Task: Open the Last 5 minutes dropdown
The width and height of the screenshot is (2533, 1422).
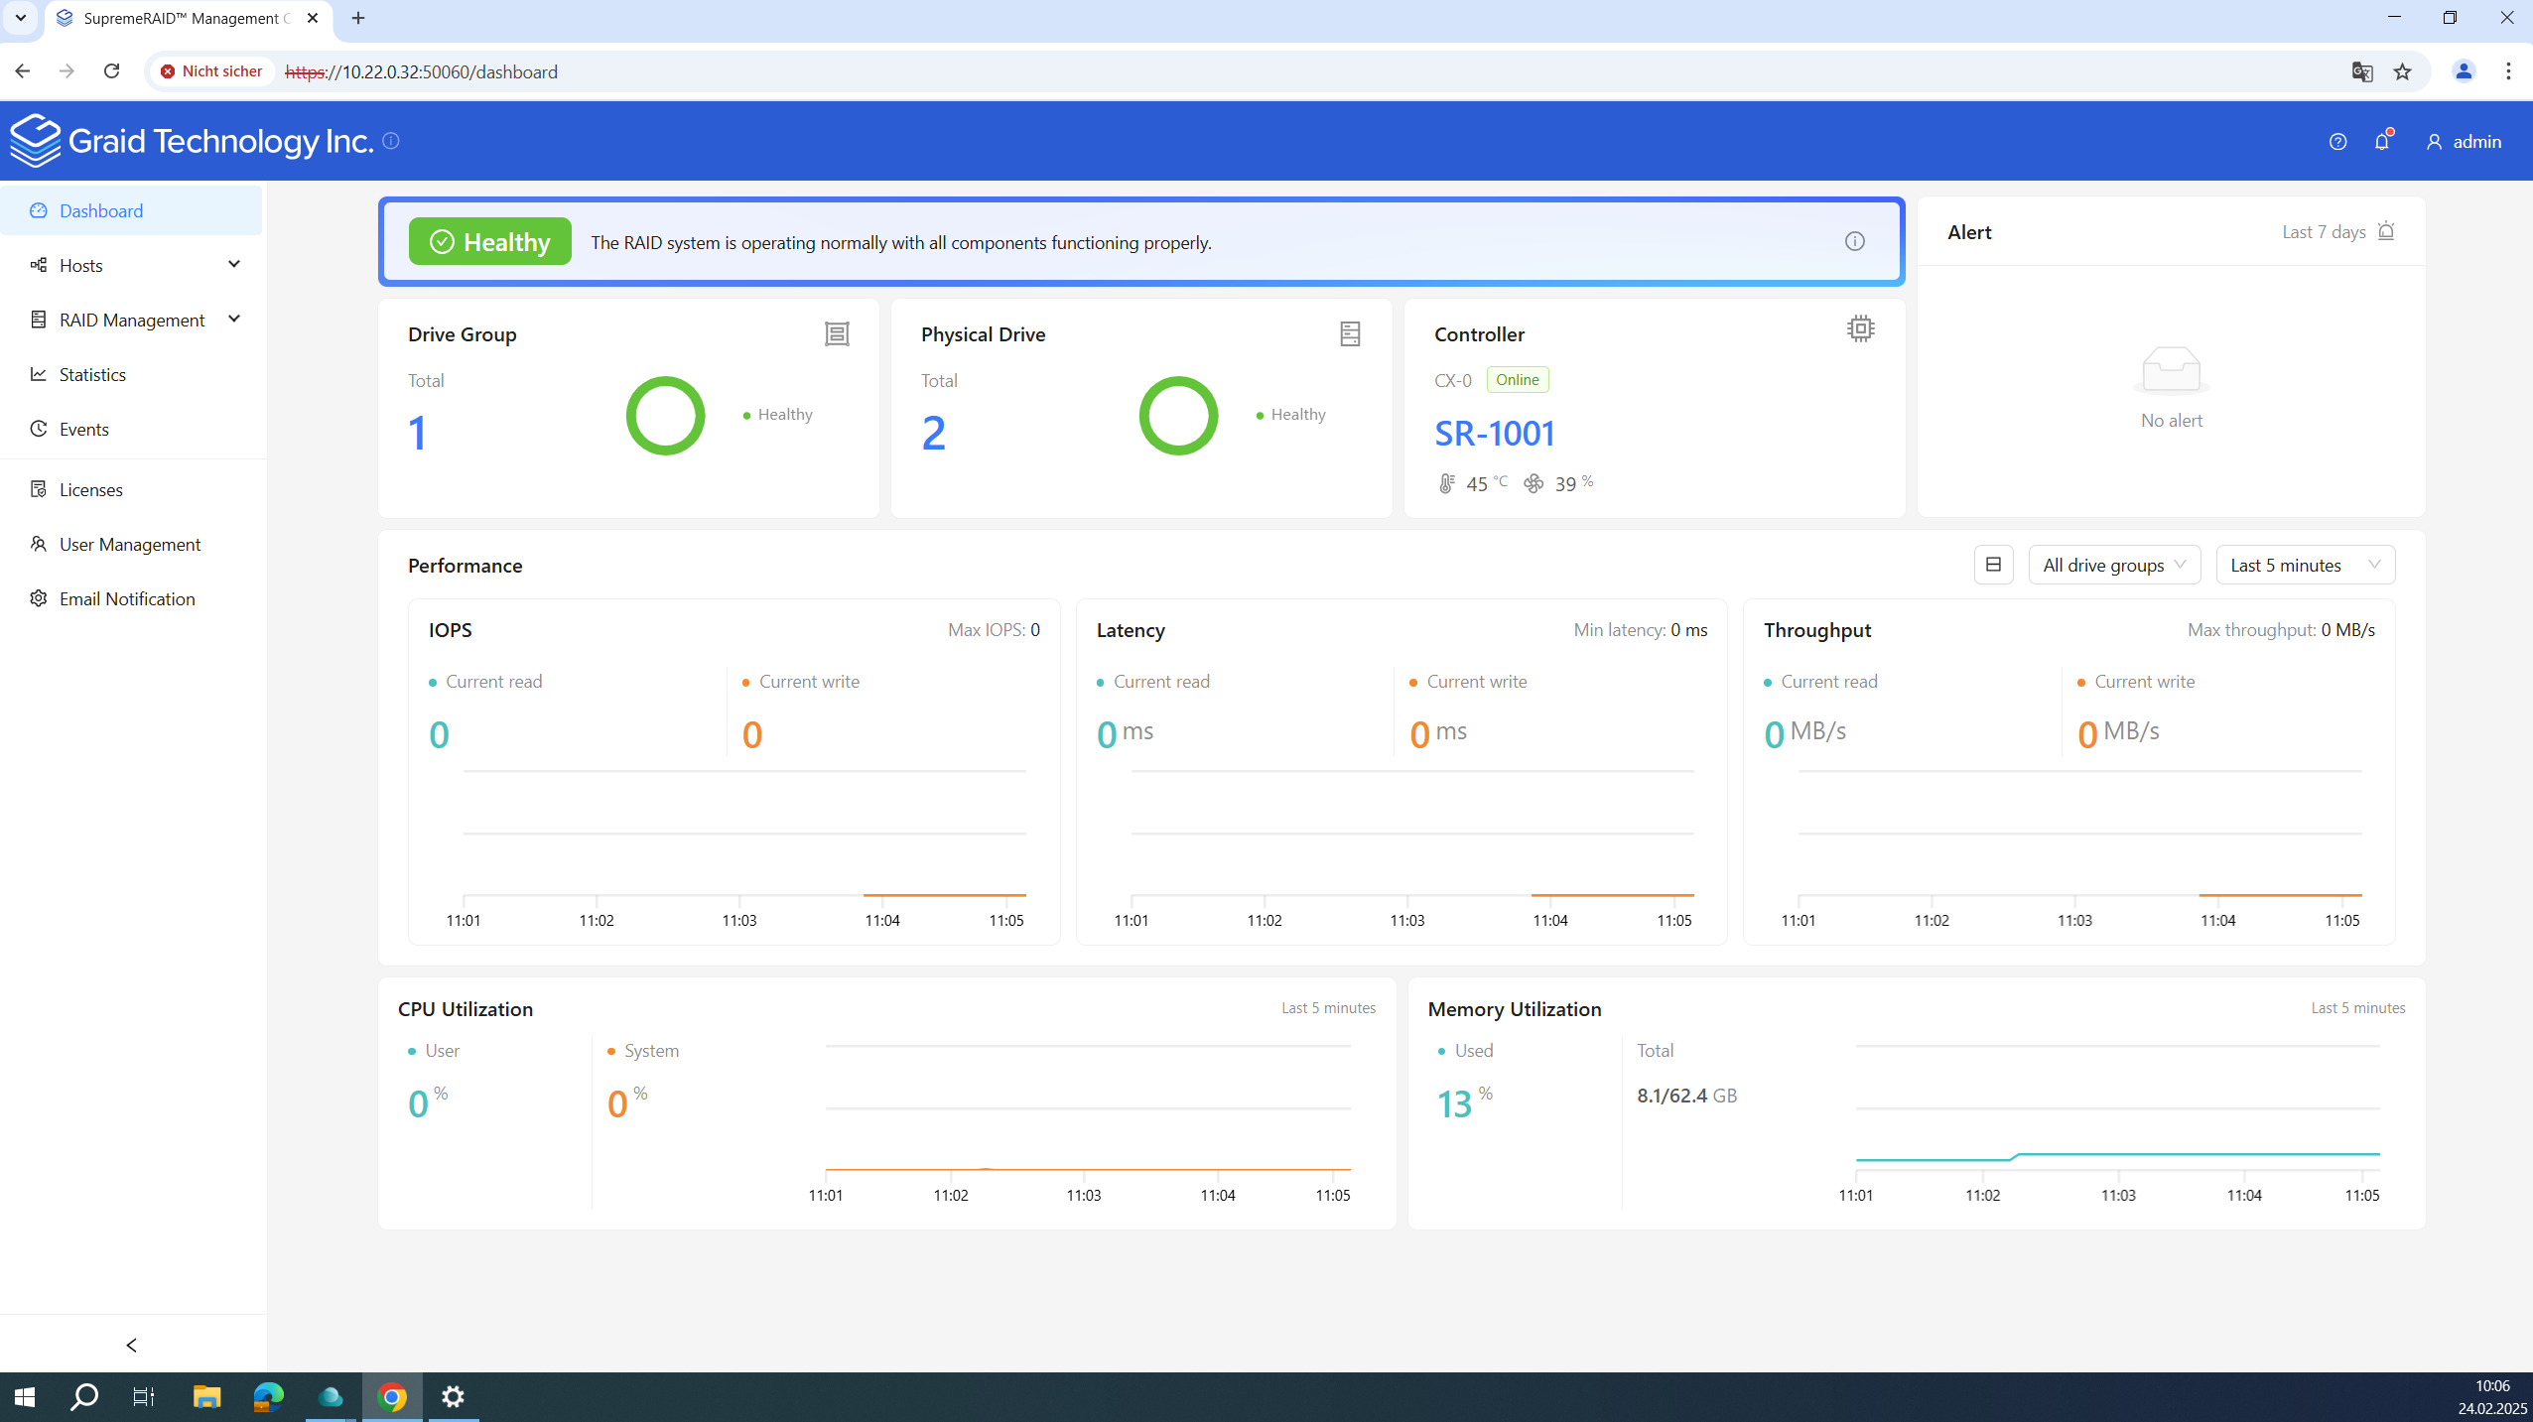Action: (x=2305, y=565)
